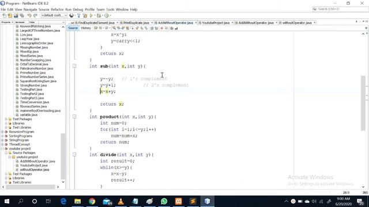The image size is (369, 207).
Task: Select YoutubeProject.java in project tree
Action: tap(33, 166)
